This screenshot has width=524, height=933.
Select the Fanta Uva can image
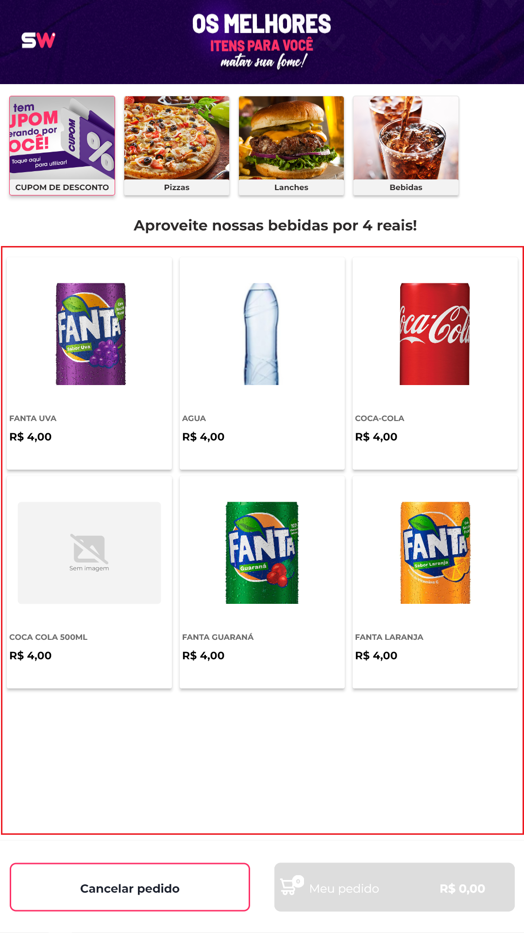coord(91,334)
